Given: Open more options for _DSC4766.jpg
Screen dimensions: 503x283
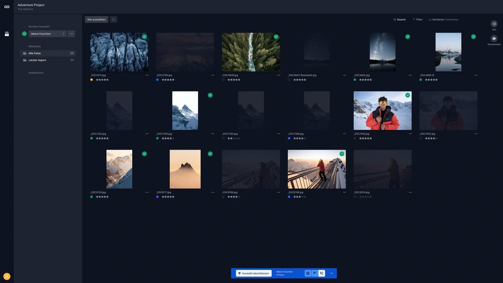Looking at the screenshot, I should 213,75.
